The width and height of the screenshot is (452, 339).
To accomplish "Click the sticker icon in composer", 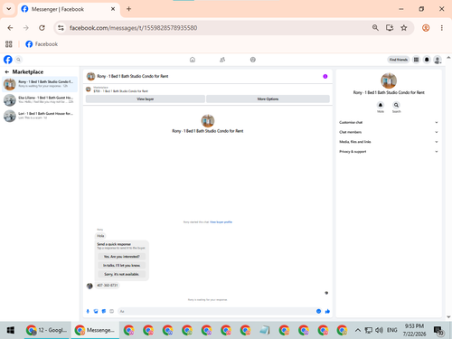I will click(104, 311).
